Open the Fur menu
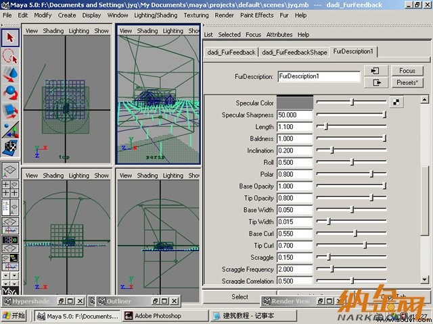 (284, 16)
